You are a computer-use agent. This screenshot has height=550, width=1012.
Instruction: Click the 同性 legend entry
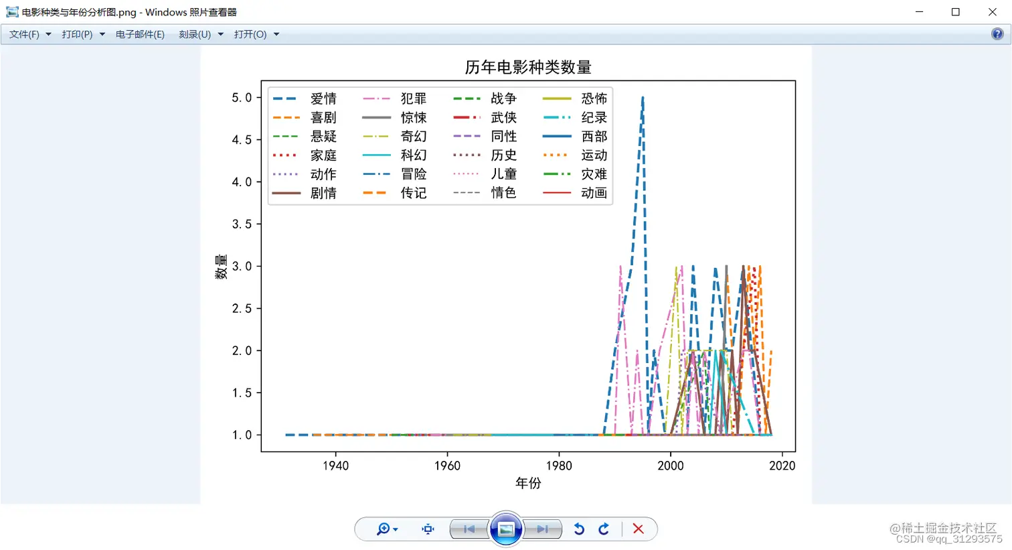pos(485,136)
